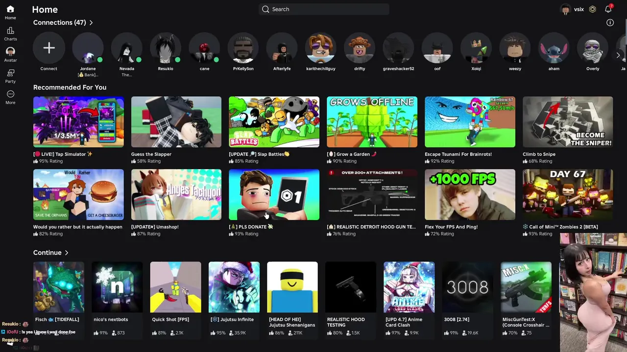Continue playing Quick Shot [FPS]
The image size is (627, 352).
pos(175,287)
